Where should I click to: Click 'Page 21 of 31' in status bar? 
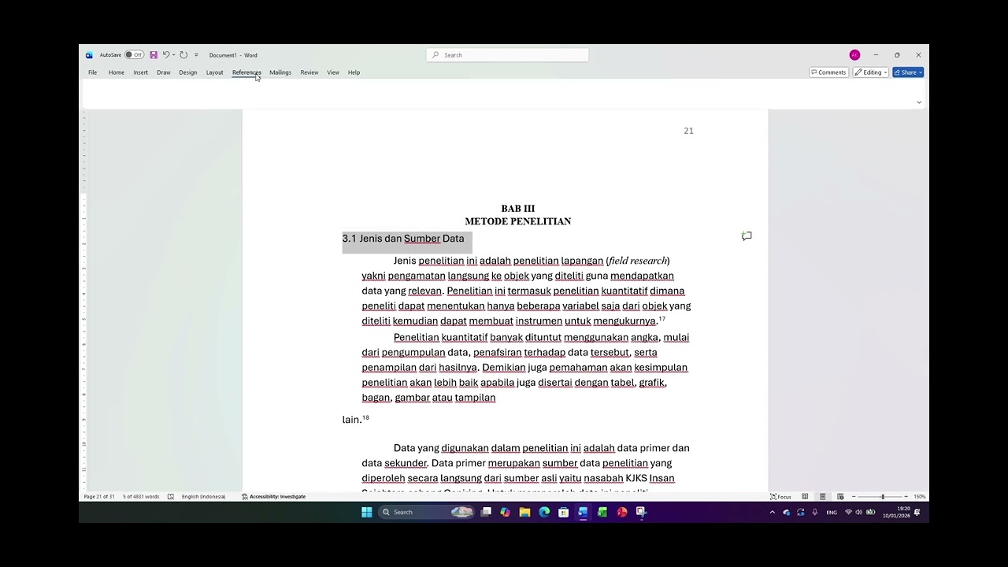tap(99, 497)
